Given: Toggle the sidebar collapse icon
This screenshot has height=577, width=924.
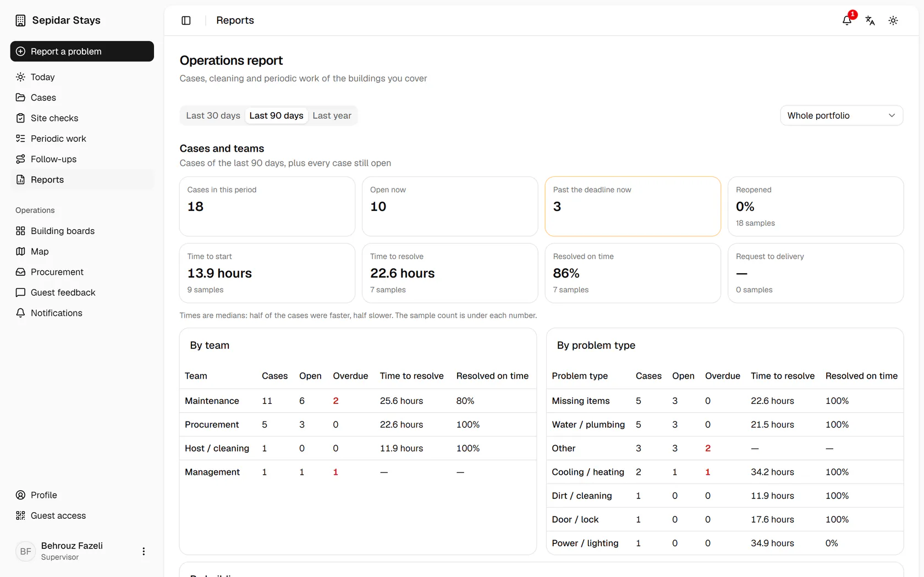Looking at the screenshot, I should [x=186, y=20].
